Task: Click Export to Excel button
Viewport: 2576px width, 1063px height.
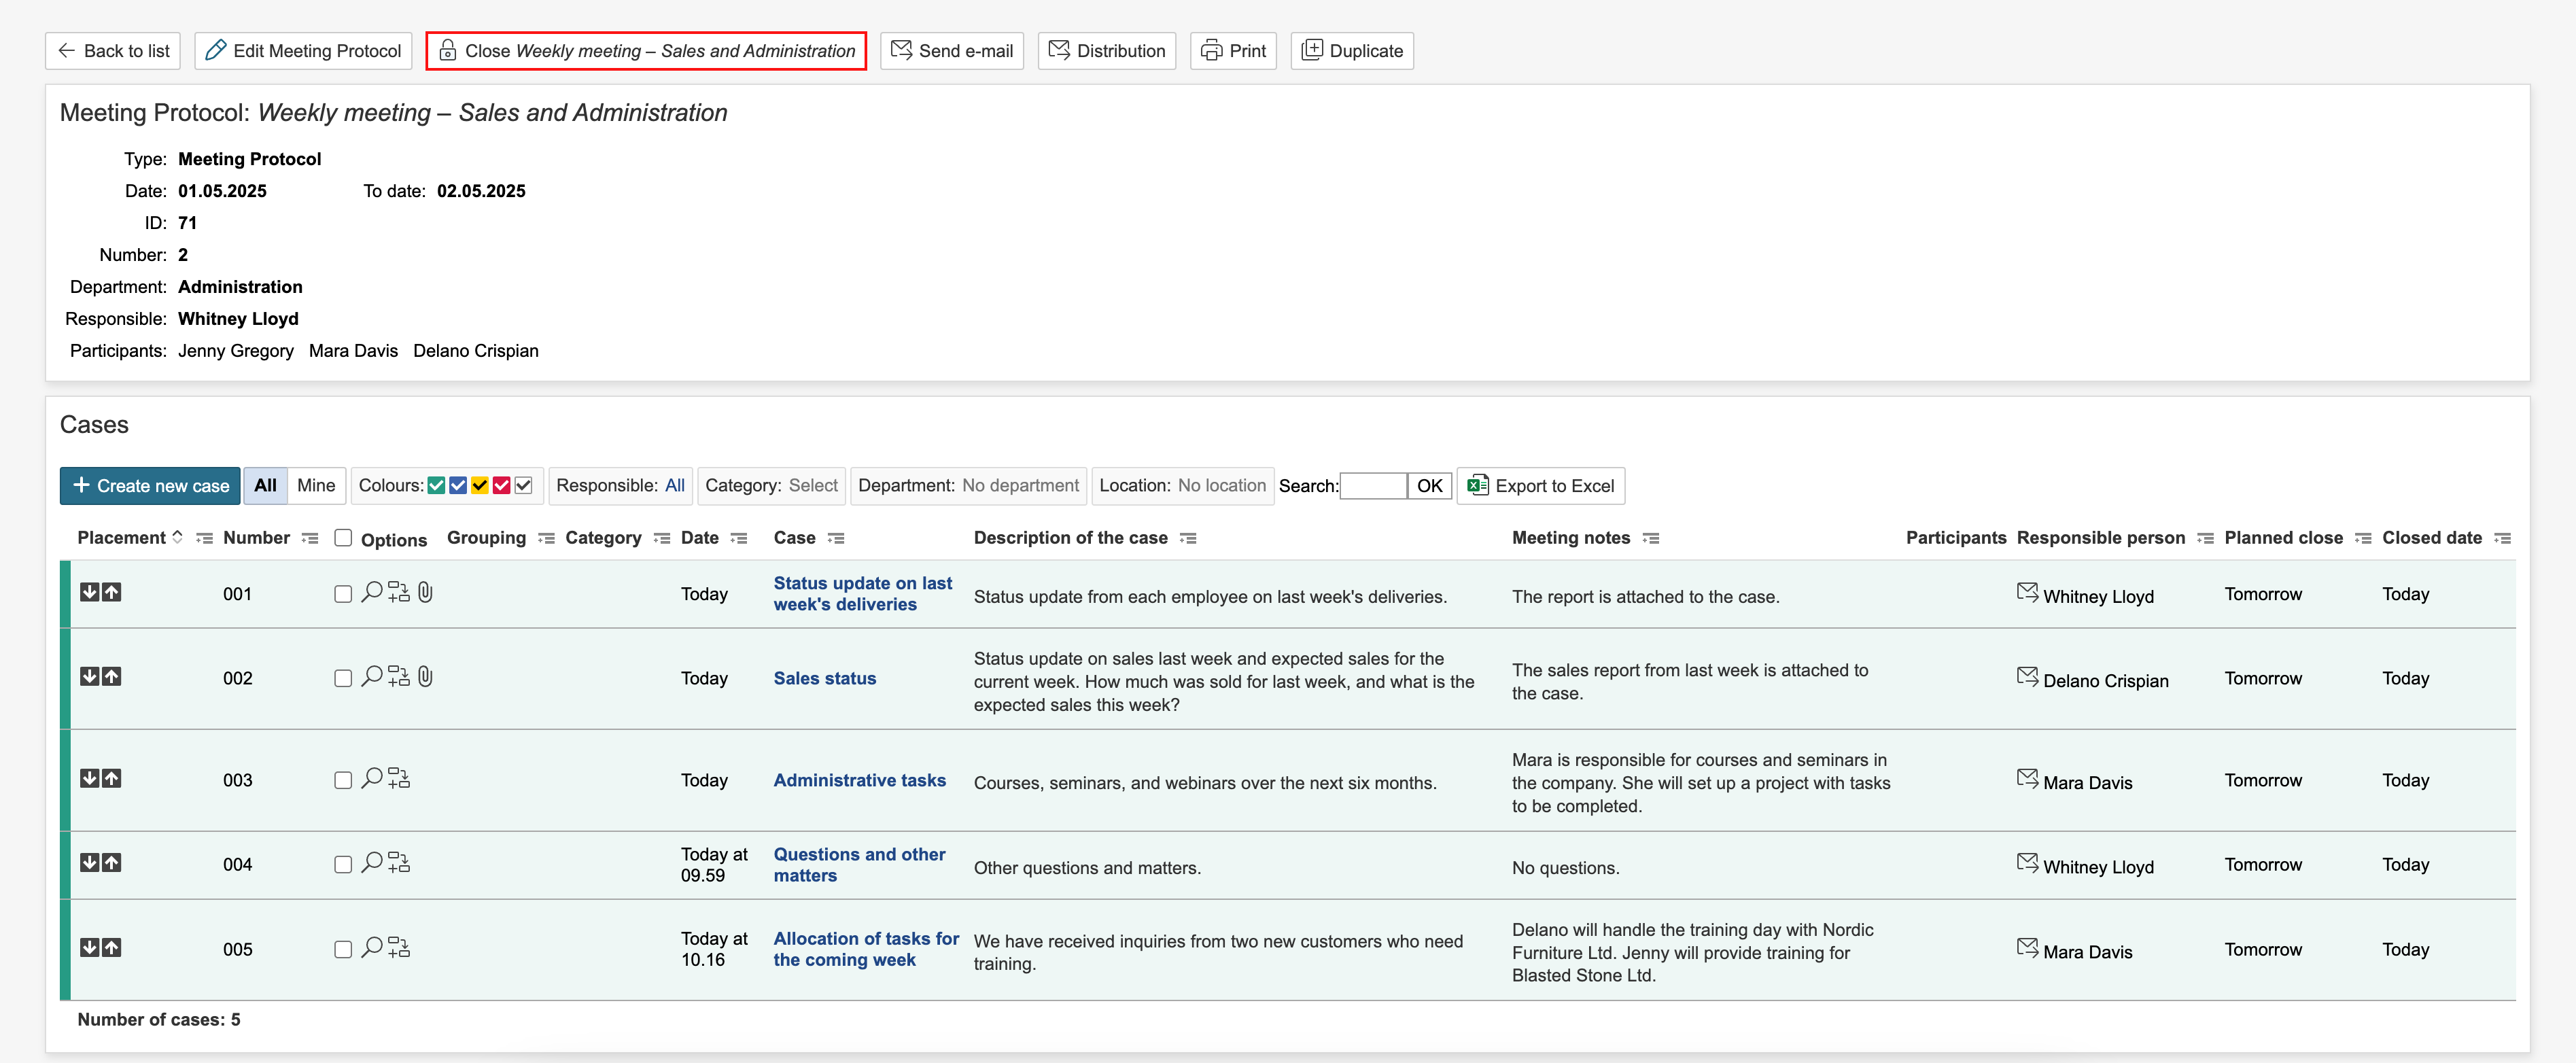Action: point(1540,486)
